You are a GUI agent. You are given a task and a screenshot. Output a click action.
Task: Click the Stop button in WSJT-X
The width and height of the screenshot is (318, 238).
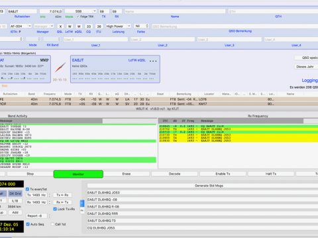coord(30,174)
